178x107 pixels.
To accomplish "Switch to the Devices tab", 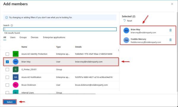I will click(34, 37).
